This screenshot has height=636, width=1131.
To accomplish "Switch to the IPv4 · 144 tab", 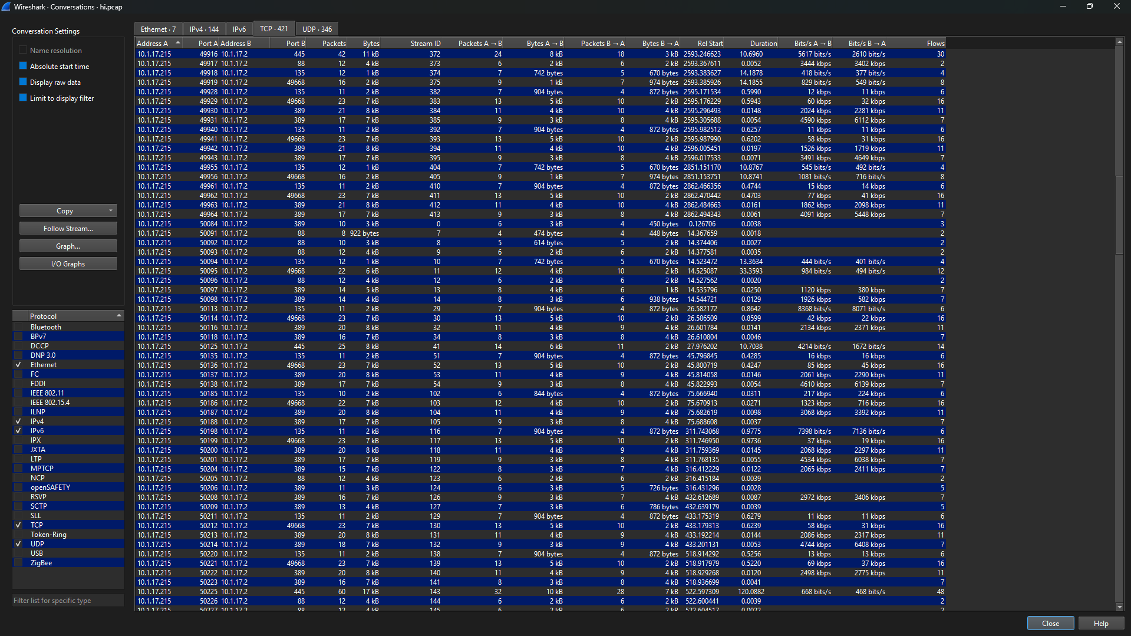I will pos(204,29).
